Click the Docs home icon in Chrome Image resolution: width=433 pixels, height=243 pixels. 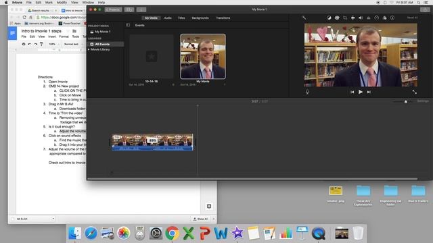12,33
